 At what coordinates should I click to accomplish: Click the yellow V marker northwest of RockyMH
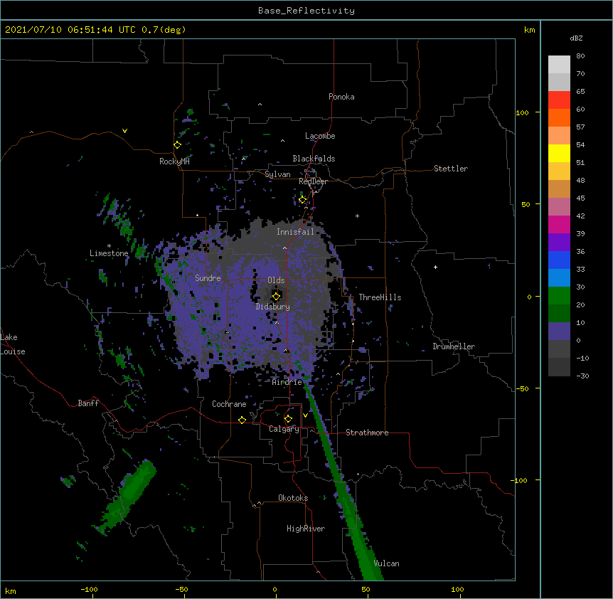pos(124,131)
